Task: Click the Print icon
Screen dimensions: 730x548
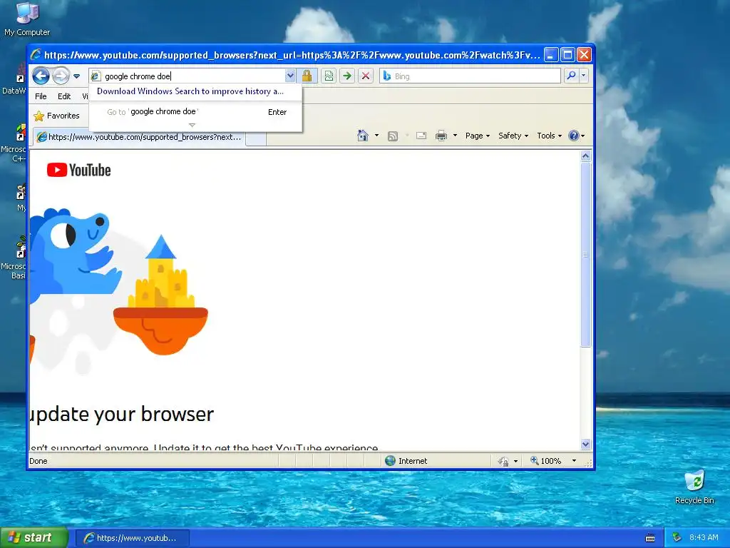Action: (441, 136)
